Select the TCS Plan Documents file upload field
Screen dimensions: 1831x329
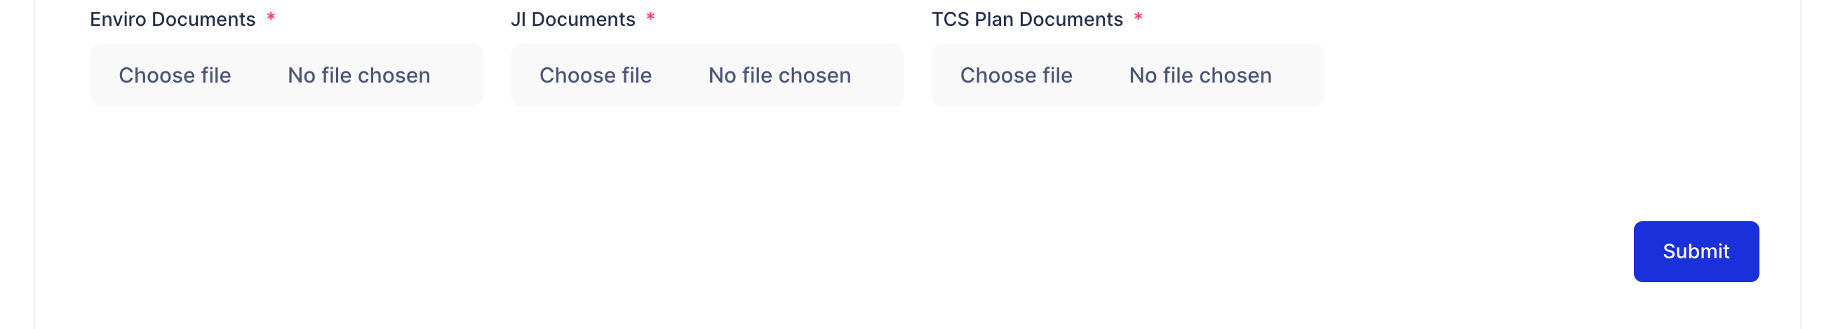coord(1127,75)
